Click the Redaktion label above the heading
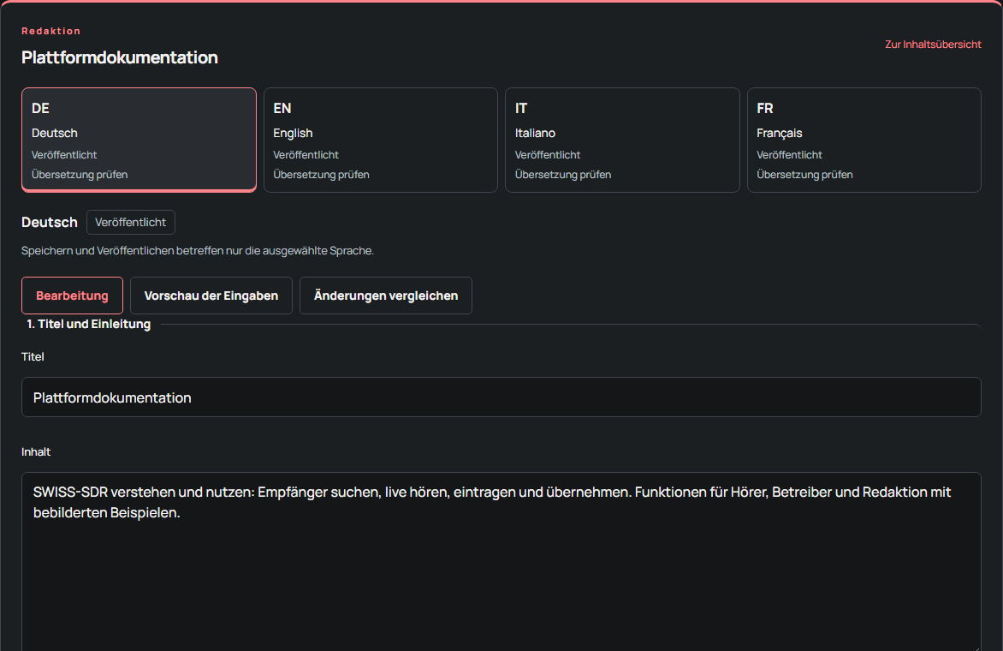Viewport: 1003px width, 651px height. [51, 31]
